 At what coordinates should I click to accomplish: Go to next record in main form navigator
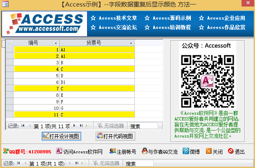[70, 163]
